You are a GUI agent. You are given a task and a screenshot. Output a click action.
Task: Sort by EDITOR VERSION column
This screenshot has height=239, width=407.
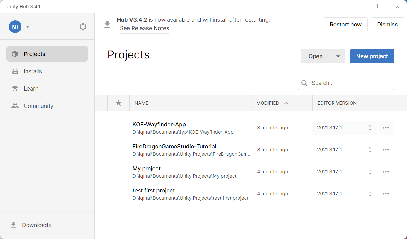353,103
